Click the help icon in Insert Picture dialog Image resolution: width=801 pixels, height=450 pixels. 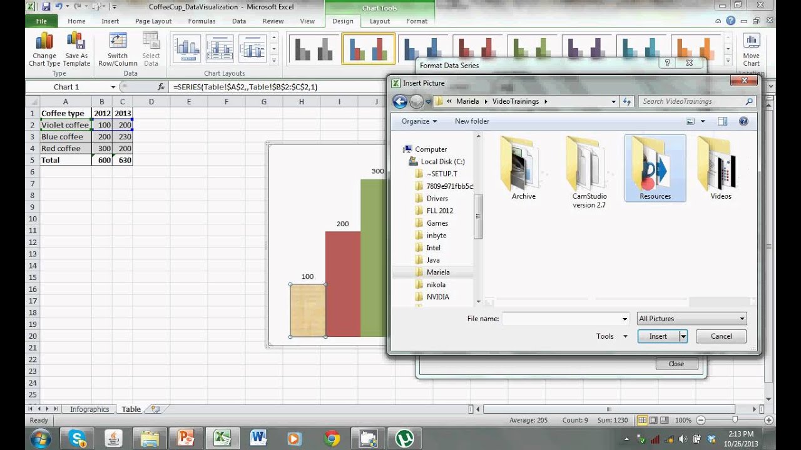743,121
